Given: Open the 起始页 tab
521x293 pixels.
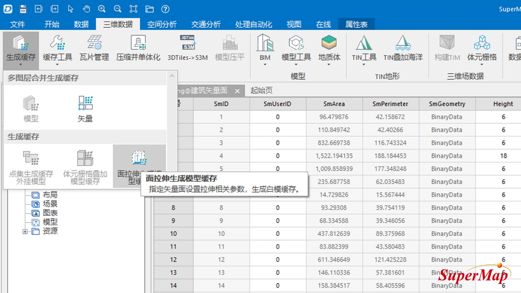Looking at the screenshot, I should click(x=261, y=91).
